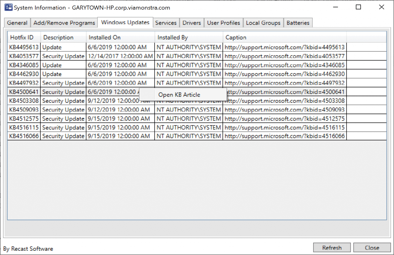Select the KB4503308 update row
Image resolution: width=394 pixels, height=255 pixels.
24,100
